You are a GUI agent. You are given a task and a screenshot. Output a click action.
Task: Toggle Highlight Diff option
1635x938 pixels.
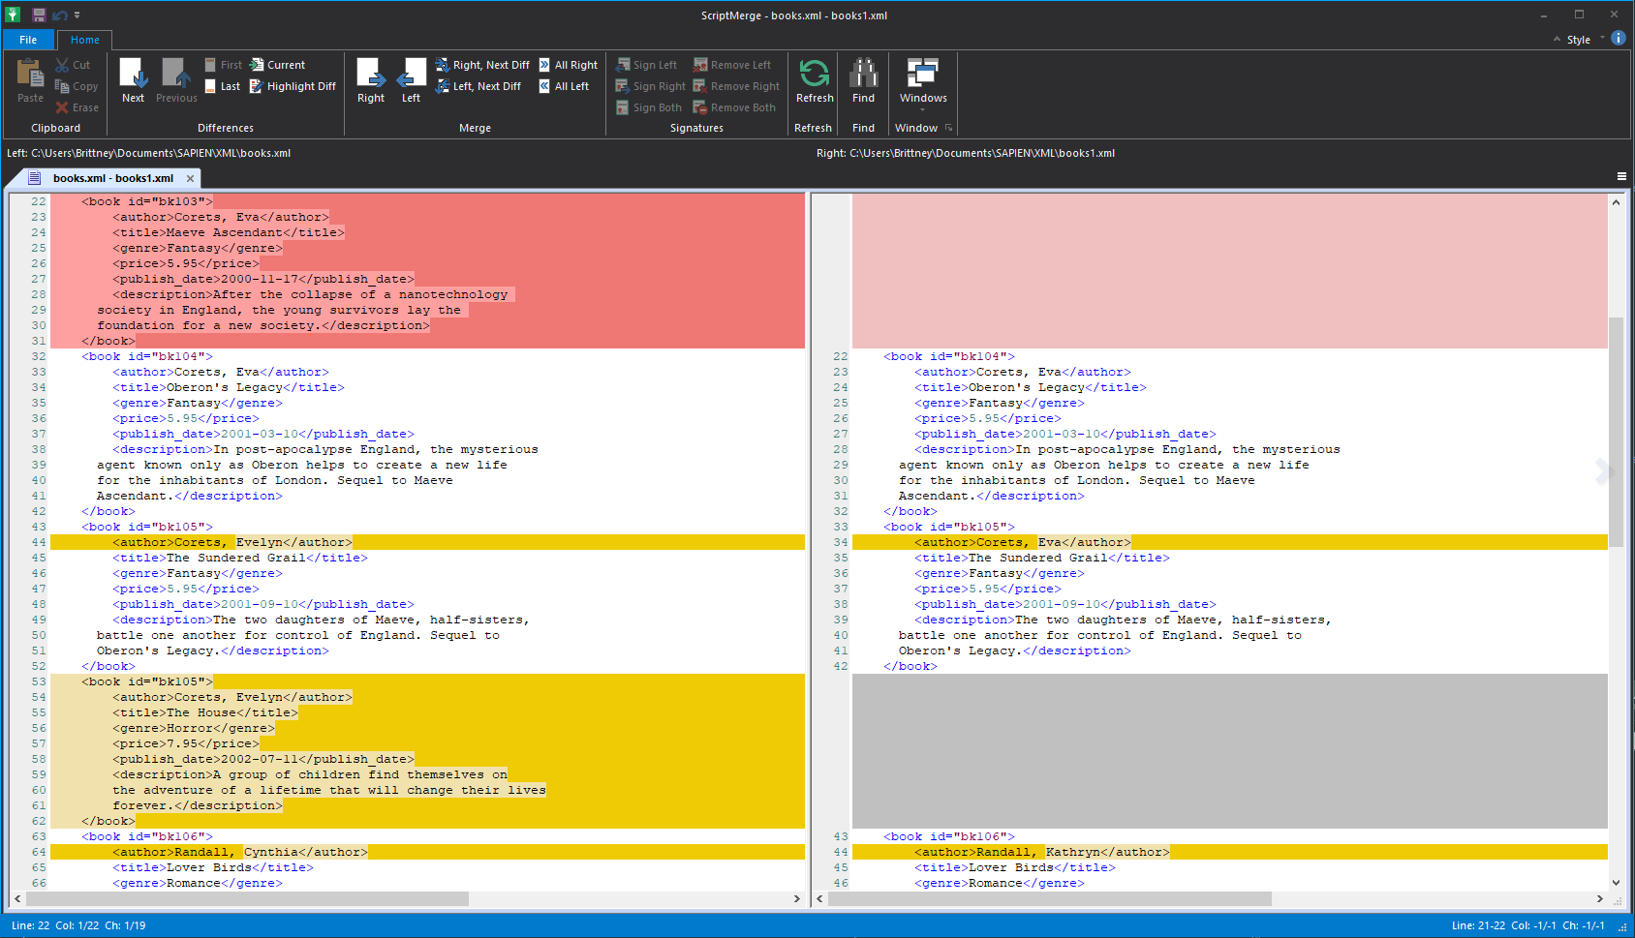293,86
